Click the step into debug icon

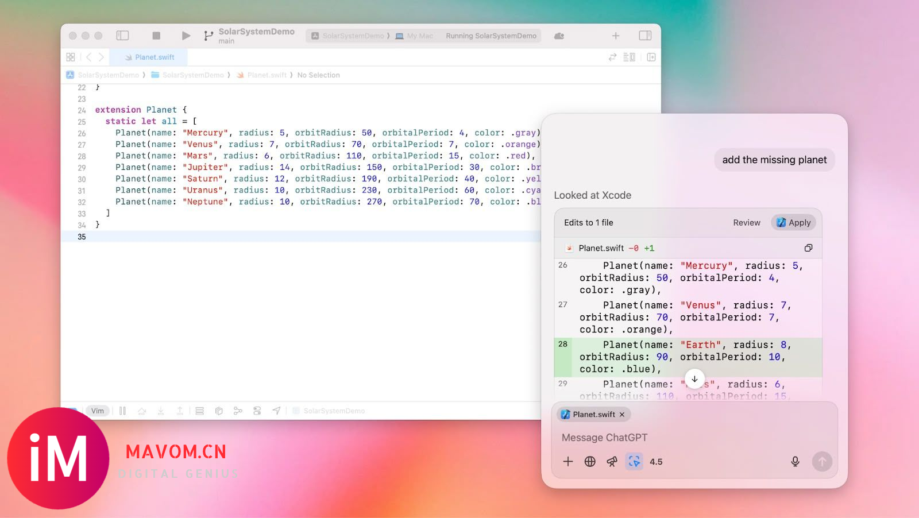(x=161, y=411)
